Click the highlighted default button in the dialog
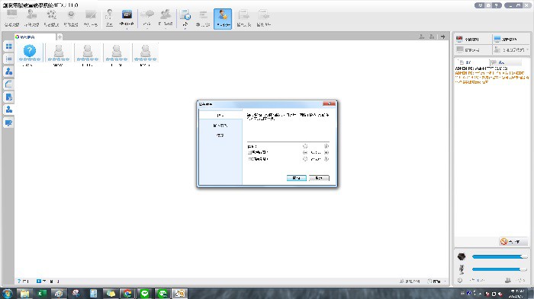The image size is (534, 299). 296,178
